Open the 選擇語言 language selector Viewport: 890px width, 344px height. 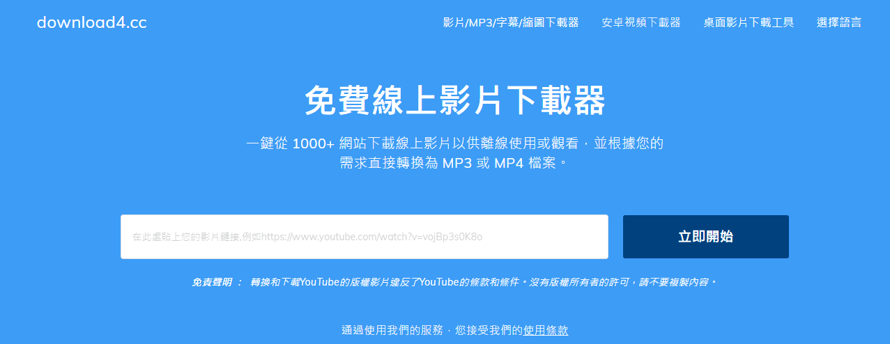pos(839,22)
